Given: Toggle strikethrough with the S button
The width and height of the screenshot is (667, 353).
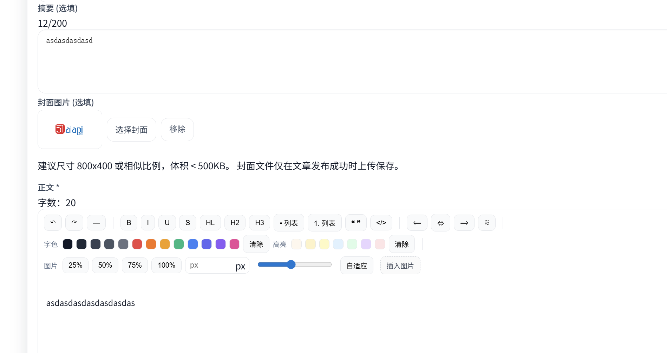Looking at the screenshot, I should (x=188, y=223).
